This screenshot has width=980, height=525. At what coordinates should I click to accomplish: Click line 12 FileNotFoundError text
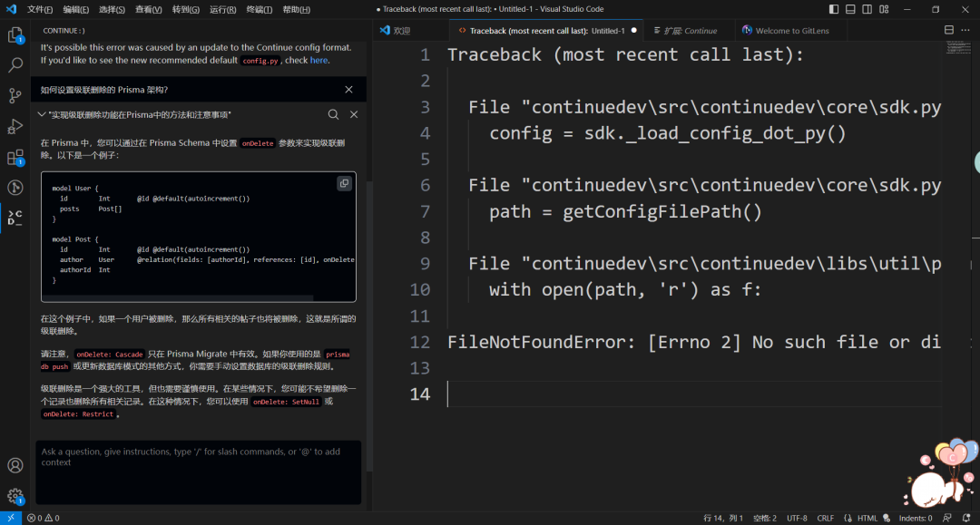click(694, 342)
